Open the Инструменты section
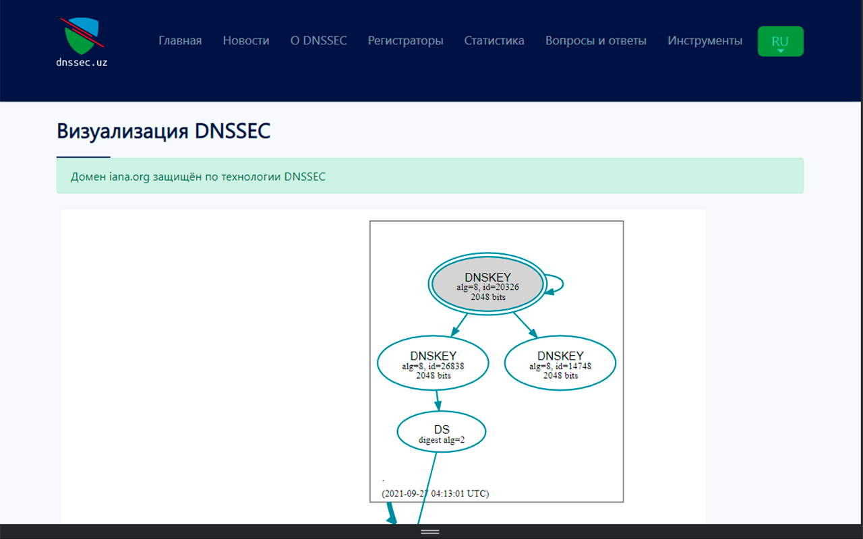Screen dimensions: 863x539 click(x=705, y=40)
